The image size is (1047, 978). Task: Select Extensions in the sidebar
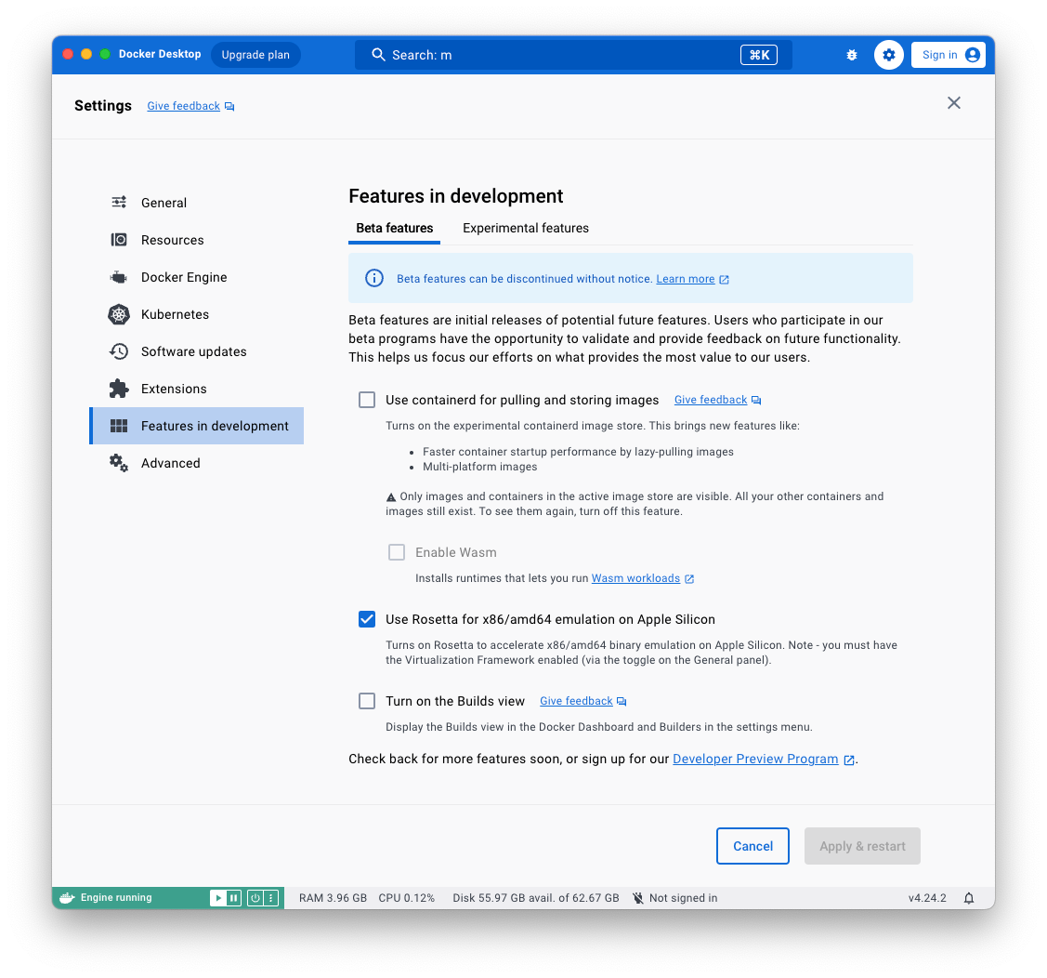pyautogui.click(x=196, y=389)
